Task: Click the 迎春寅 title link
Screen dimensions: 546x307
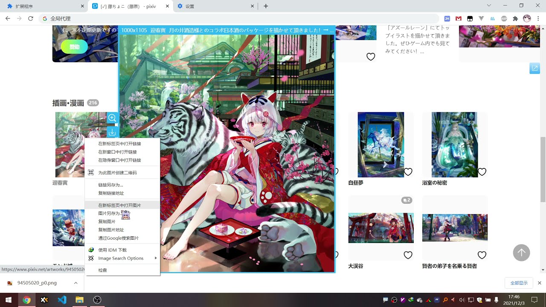Action: point(60,182)
